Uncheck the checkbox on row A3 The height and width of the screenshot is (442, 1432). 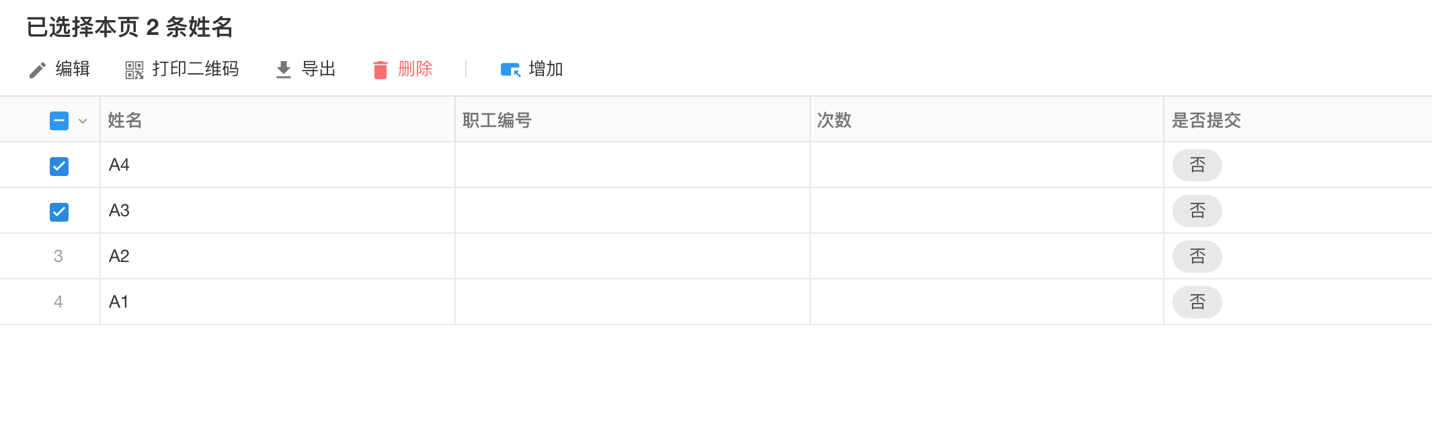58,211
